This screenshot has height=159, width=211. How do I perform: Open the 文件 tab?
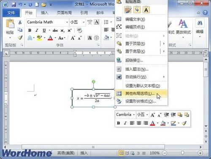[11, 13]
